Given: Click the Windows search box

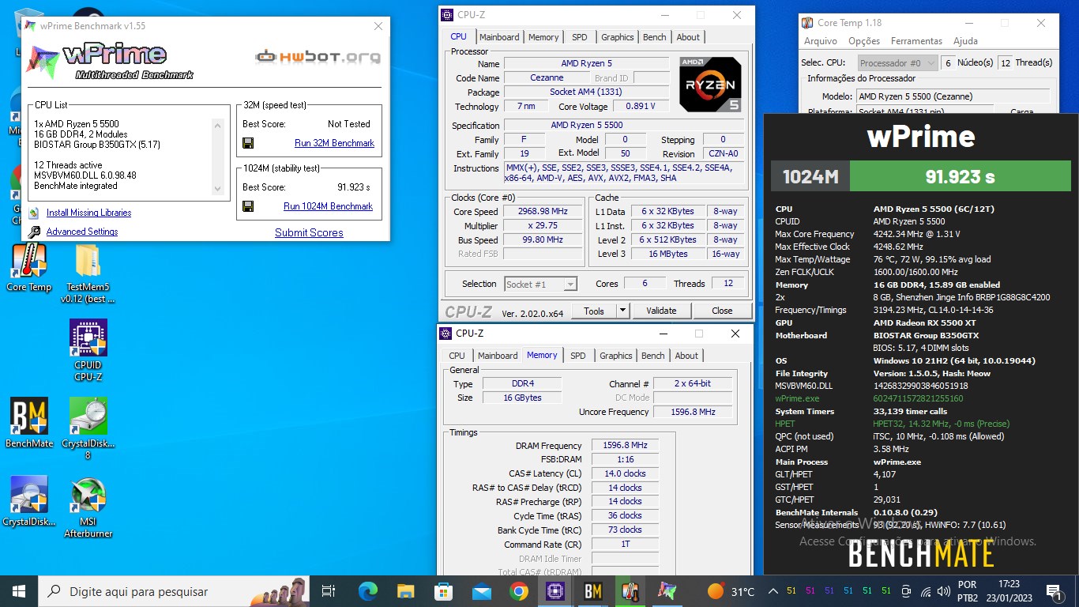Looking at the screenshot, I should [175, 590].
